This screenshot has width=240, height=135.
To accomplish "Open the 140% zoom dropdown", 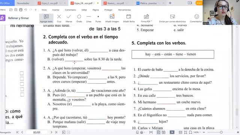I will point(197,132).
